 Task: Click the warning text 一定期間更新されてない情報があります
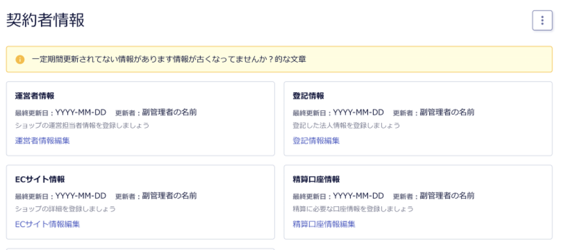click(x=102, y=59)
